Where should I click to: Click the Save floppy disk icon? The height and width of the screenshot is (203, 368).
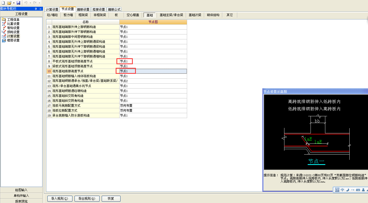(x=18, y=3)
